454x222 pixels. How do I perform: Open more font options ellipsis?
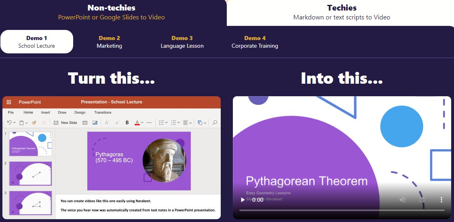(x=149, y=123)
